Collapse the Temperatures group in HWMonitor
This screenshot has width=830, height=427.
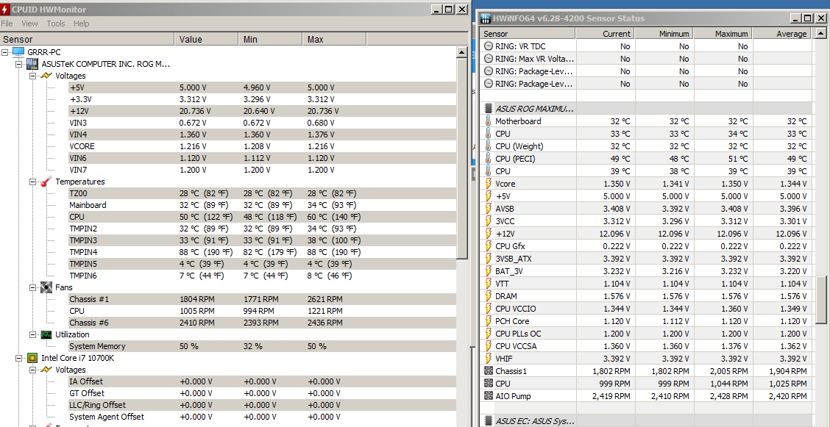[32, 182]
